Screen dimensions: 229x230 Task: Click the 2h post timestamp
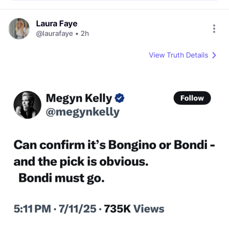click(85, 34)
